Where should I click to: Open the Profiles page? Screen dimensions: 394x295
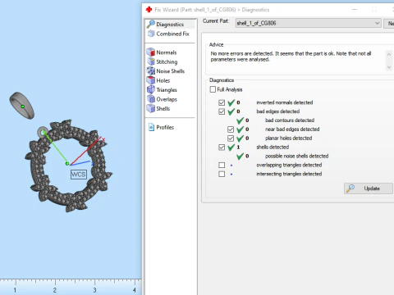pos(165,127)
